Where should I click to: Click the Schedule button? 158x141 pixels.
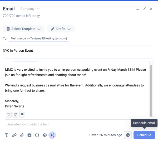tap(144, 135)
